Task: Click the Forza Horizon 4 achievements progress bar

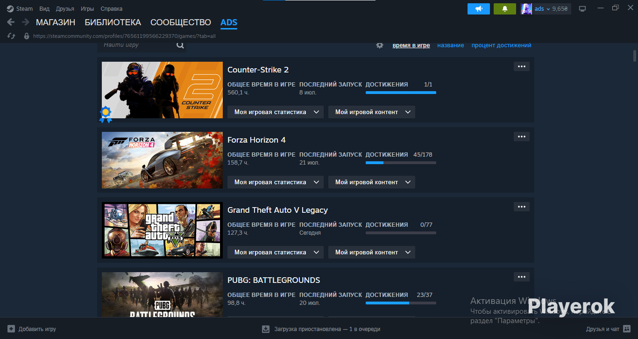Action: 401,163
